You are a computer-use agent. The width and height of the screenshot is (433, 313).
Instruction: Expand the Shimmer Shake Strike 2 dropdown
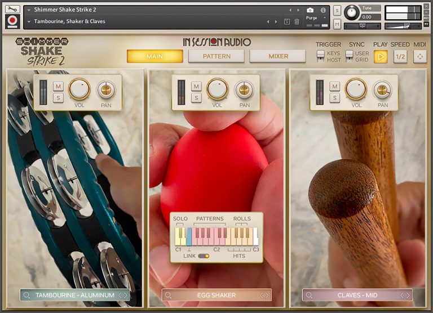28,10
